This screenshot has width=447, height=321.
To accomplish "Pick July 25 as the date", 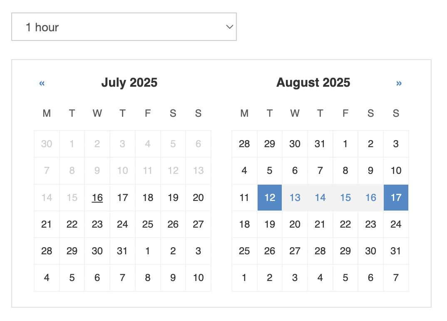I will pyautogui.click(x=148, y=224).
